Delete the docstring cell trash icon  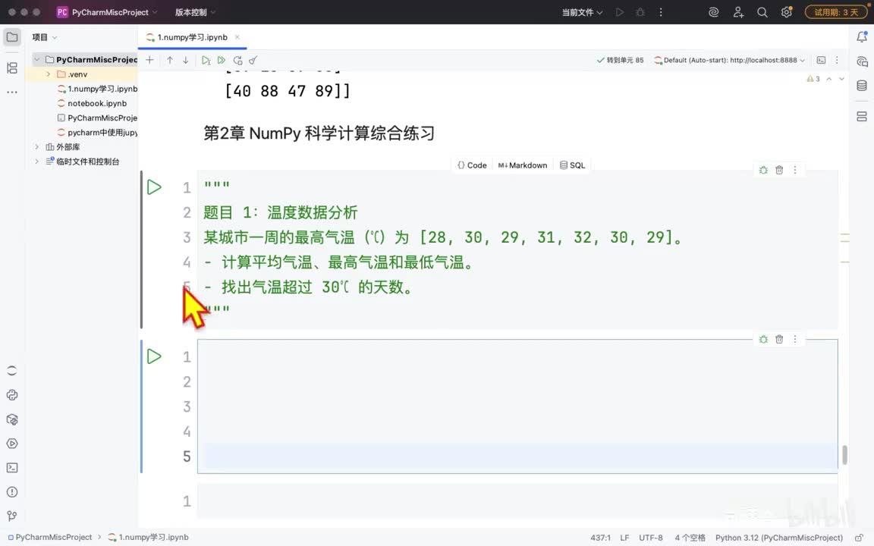(779, 170)
